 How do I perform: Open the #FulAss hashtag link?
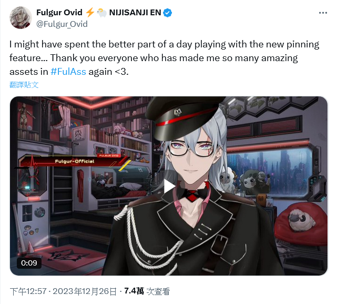pos(68,72)
